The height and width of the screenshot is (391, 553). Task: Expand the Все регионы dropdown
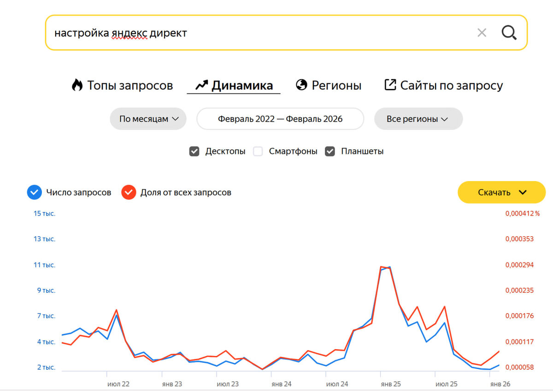point(418,119)
